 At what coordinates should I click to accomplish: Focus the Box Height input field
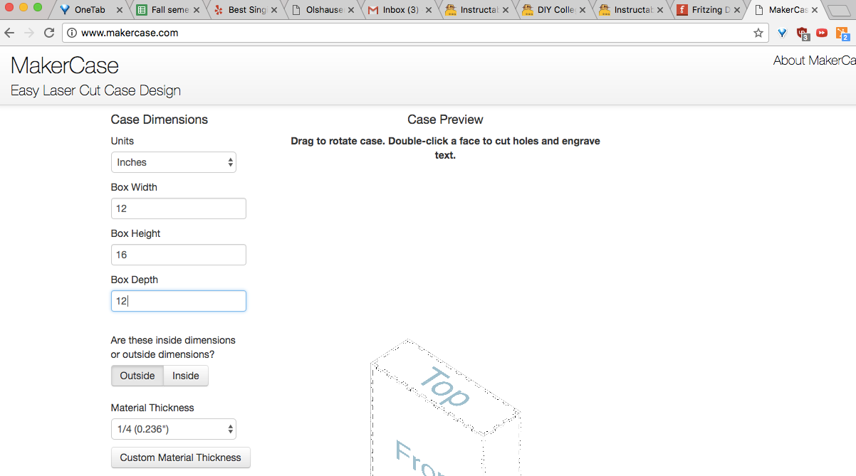[x=179, y=255]
